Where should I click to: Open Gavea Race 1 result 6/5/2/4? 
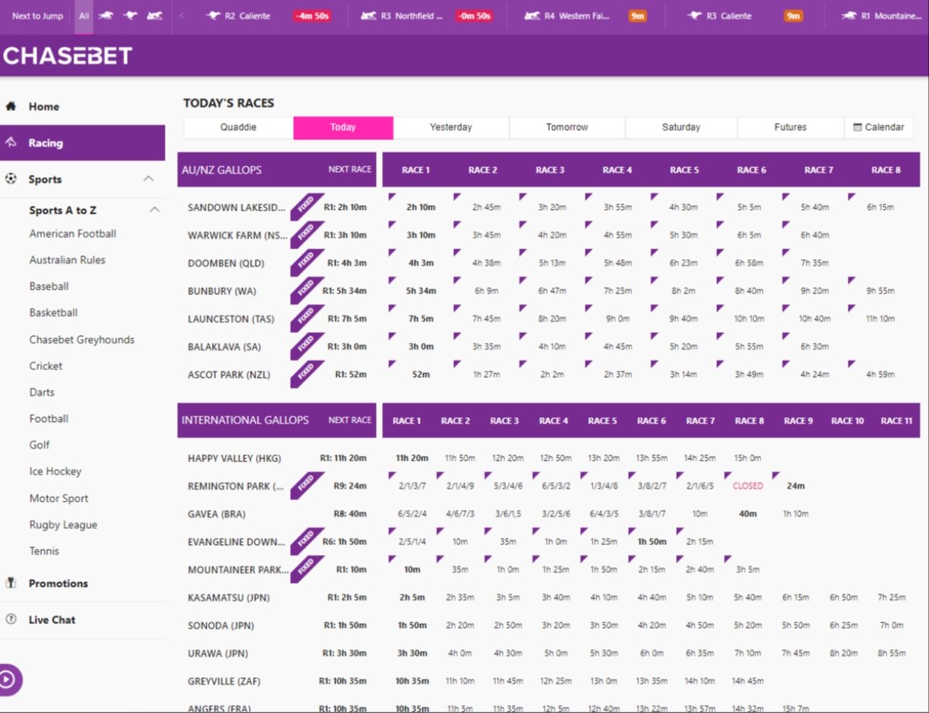[412, 514]
